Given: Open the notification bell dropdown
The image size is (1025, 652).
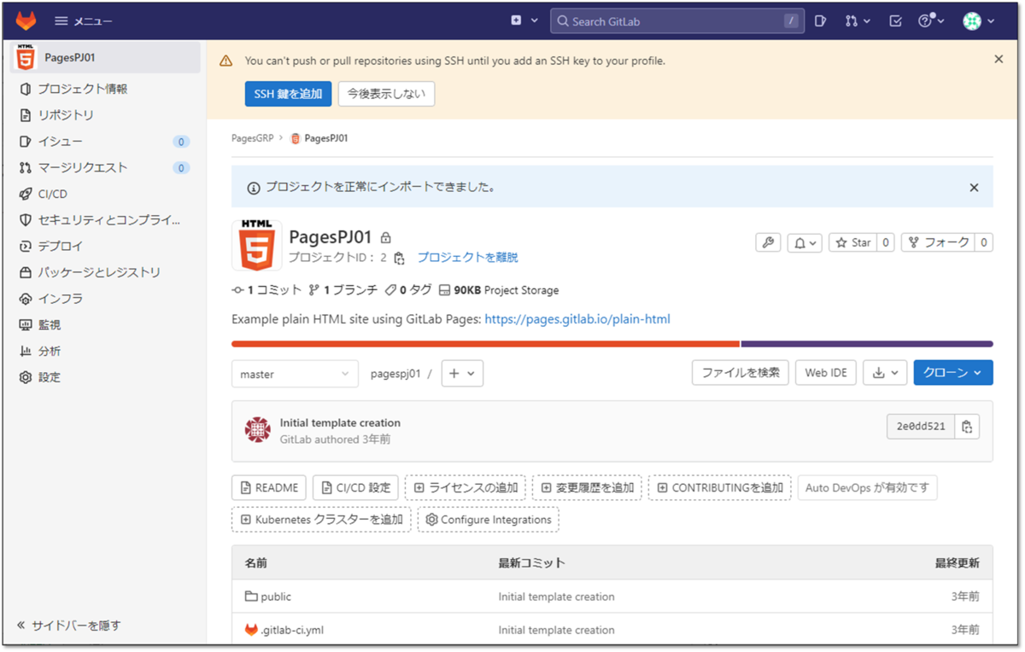Looking at the screenshot, I should pyautogui.click(x=805, y=243).
